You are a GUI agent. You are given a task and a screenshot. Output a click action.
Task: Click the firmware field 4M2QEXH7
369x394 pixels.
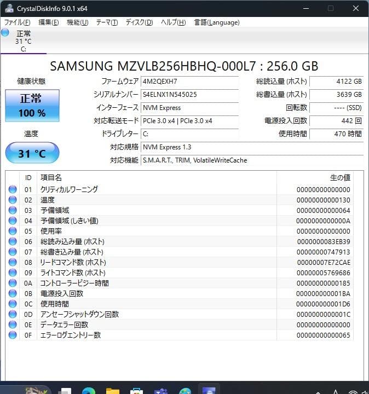point(189,82)
